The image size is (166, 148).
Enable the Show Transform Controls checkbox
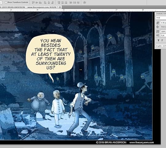[x=6, y=2]
